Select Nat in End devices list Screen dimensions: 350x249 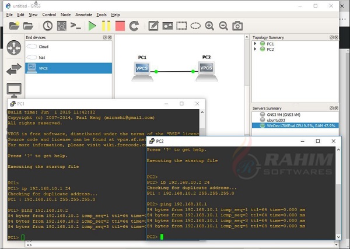click(x=68, y=58)
